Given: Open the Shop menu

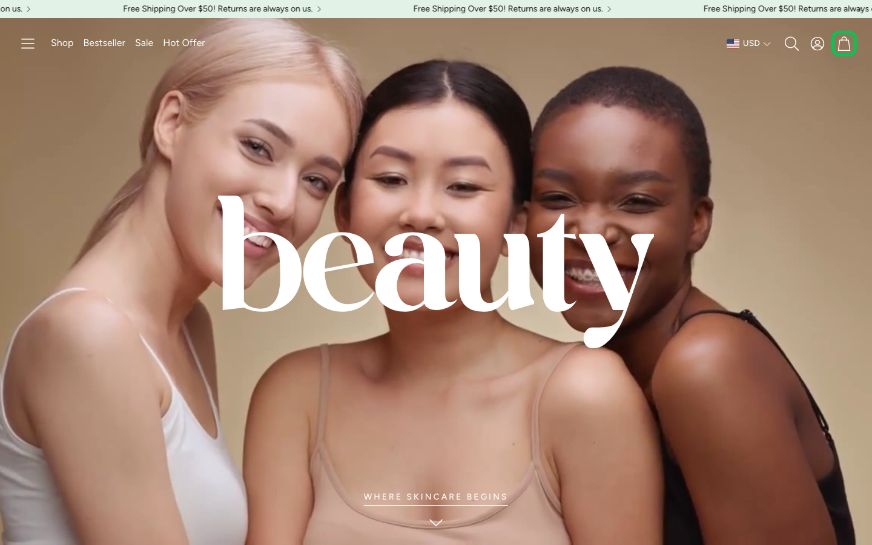Looking at the screenshot, I should [62, 43].
